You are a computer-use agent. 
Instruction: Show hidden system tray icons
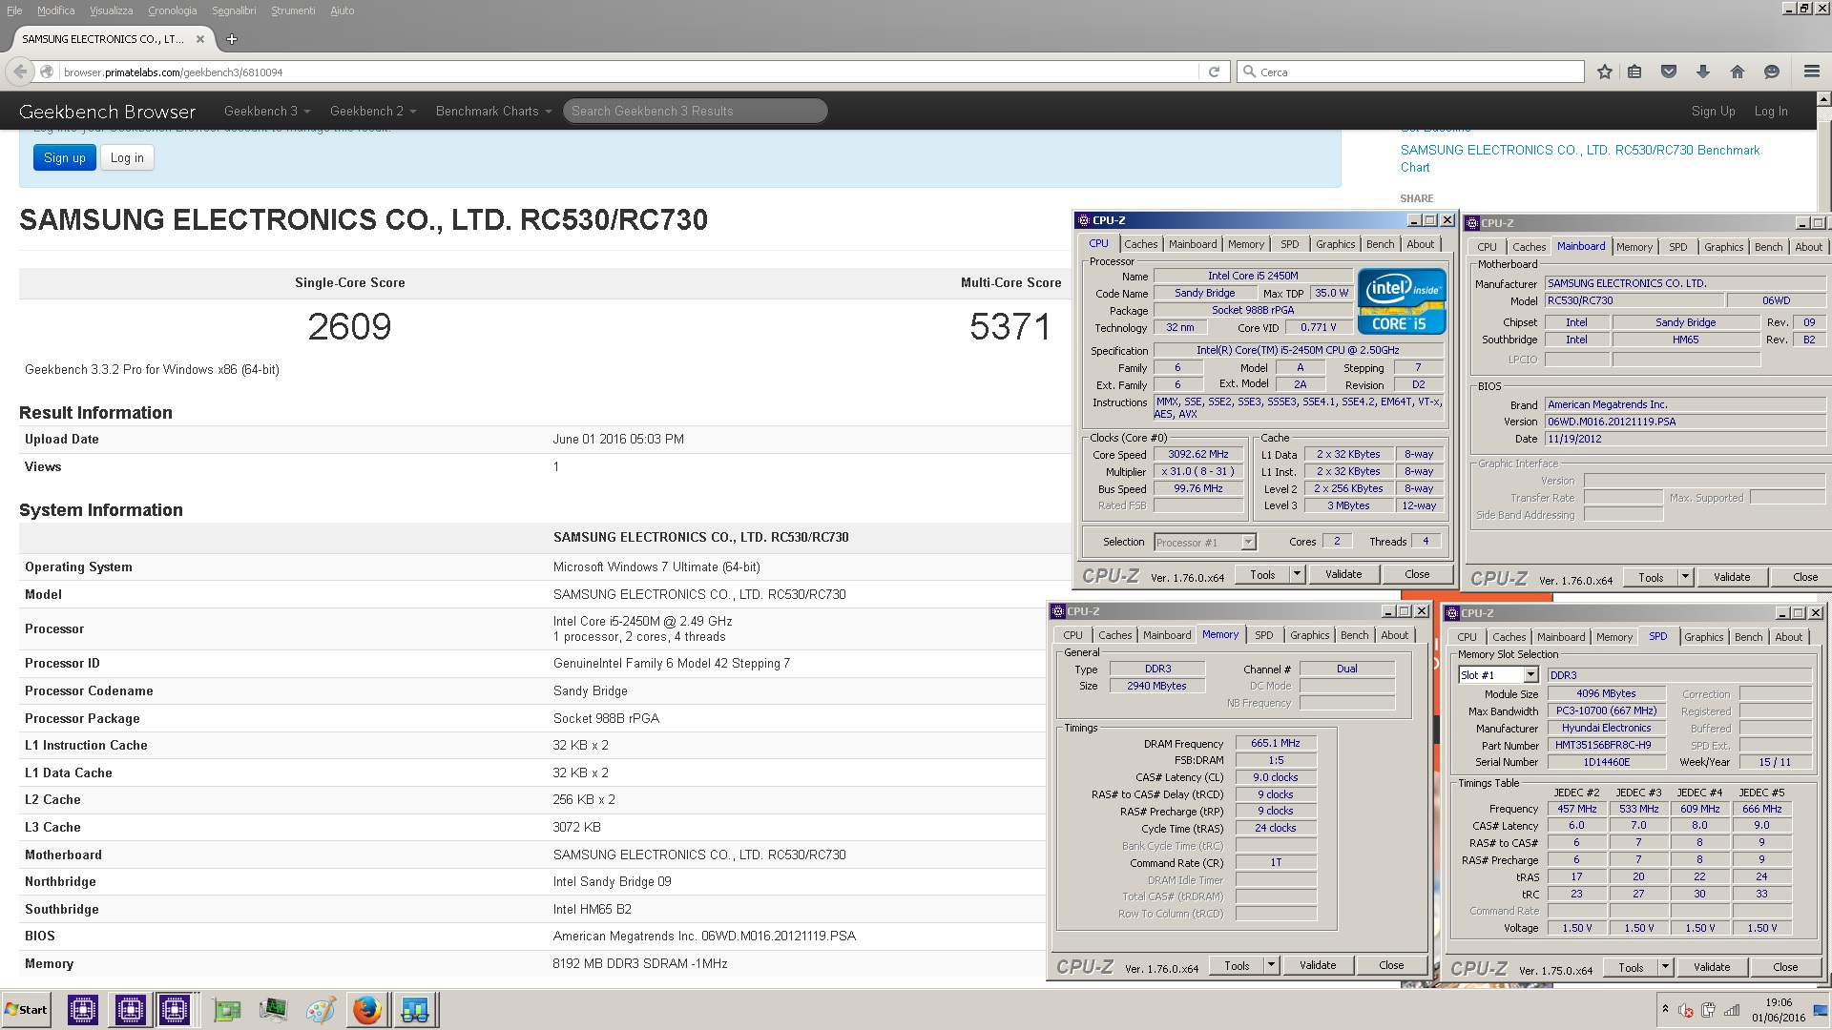(1665, 1010)
